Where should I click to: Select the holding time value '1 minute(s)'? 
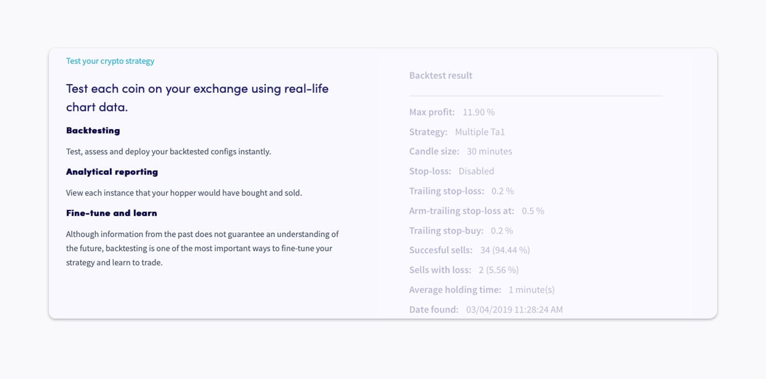coord(532,289)
